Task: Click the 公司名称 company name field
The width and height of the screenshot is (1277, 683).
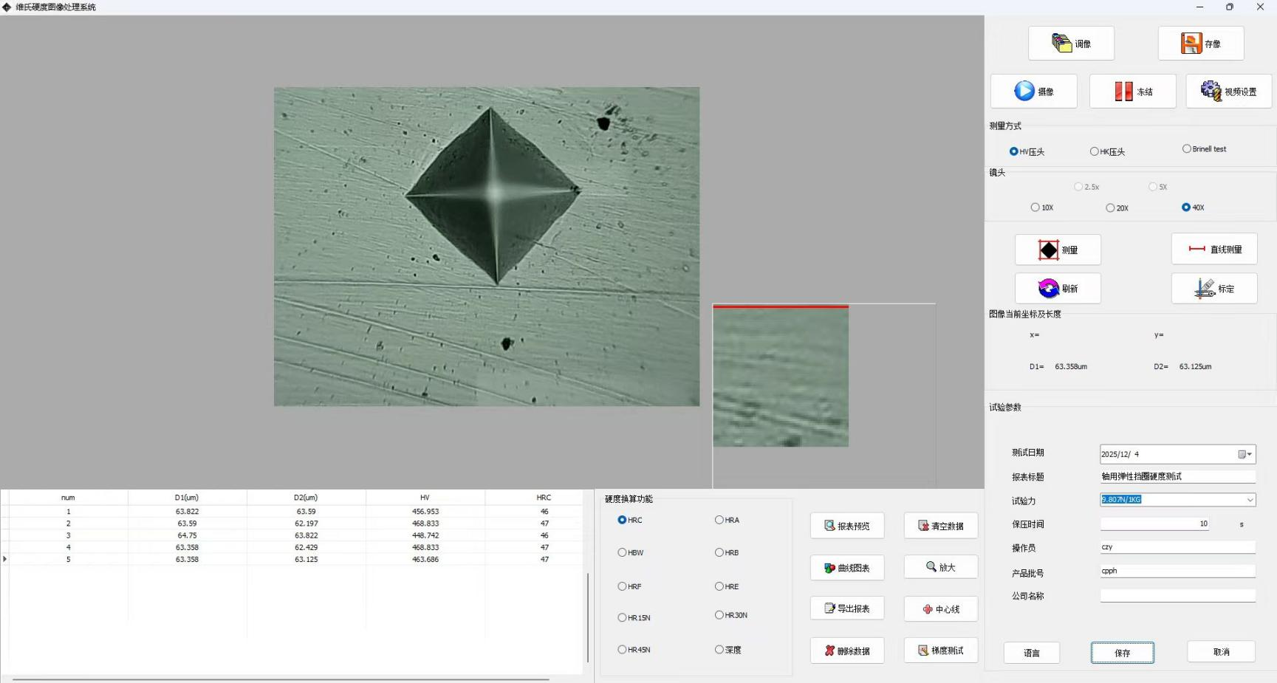Action: (x=1177, y=596)
